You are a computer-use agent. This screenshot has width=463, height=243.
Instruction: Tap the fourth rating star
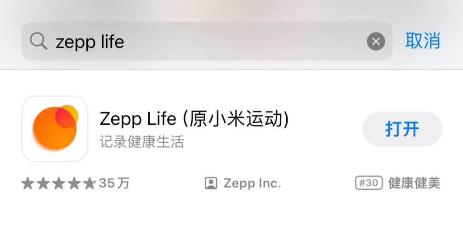coord(74,183)
